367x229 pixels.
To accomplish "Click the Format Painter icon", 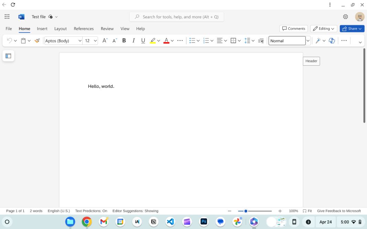I will (37, 41).
